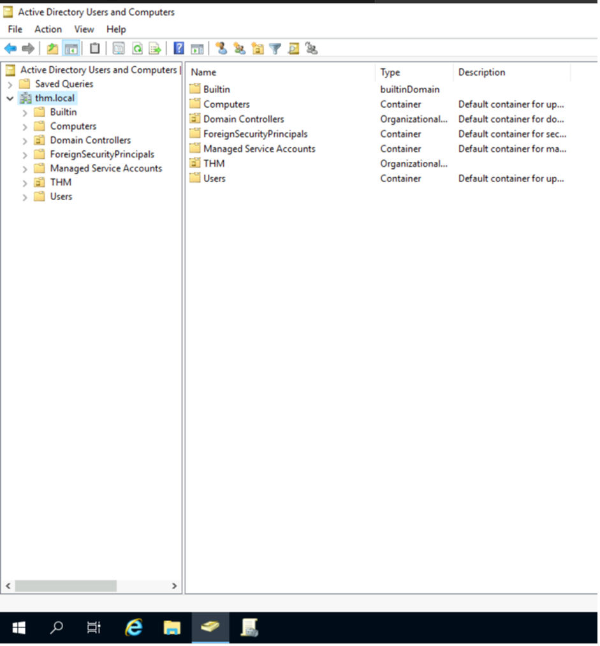Open the Help menu
The image size is (600, 646).
(x=116, y=29)
